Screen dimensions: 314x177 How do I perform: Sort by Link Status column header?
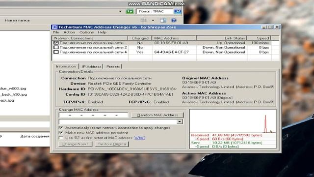click(x=222, y=38)
